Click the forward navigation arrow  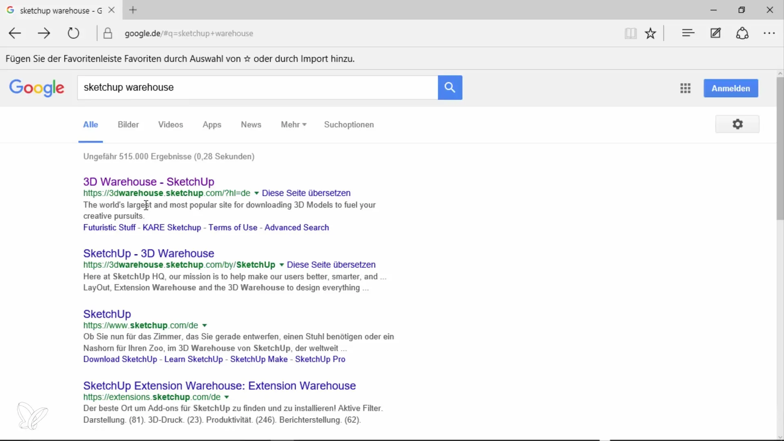(x=44, y=33)
